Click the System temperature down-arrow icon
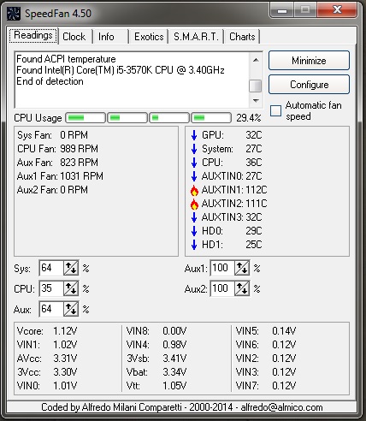The image size is (366, 421). (194, 149)
